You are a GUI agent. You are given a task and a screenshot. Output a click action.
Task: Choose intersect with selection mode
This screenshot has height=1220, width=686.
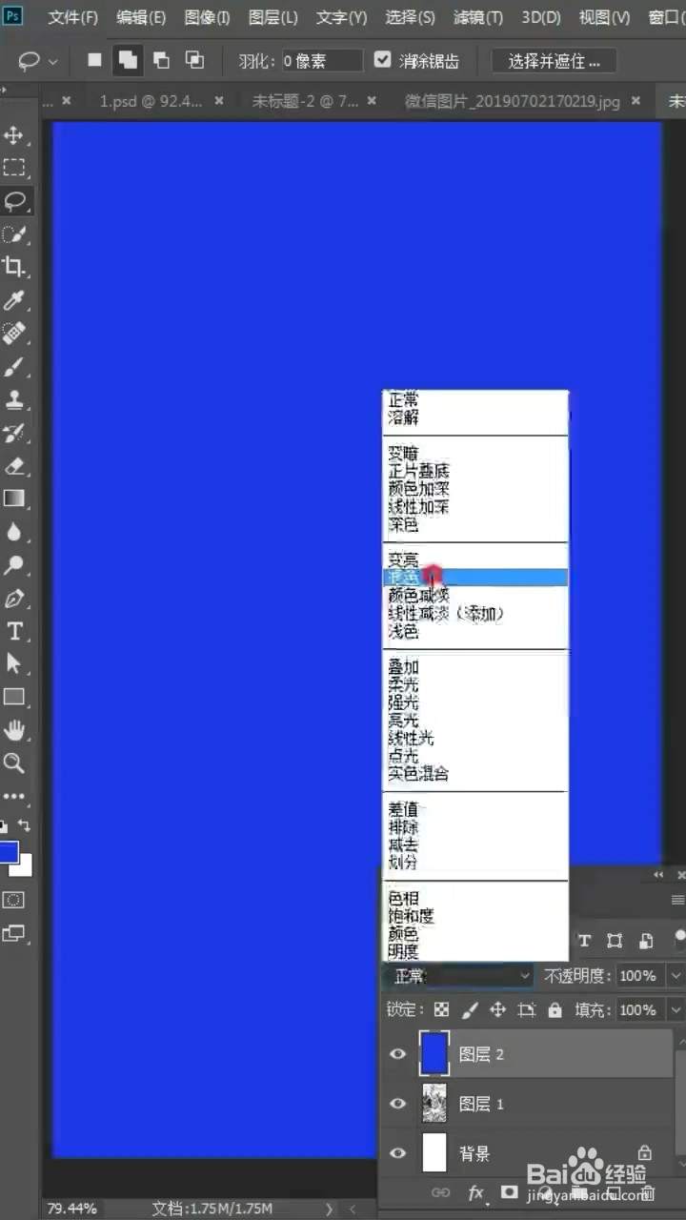194,60
